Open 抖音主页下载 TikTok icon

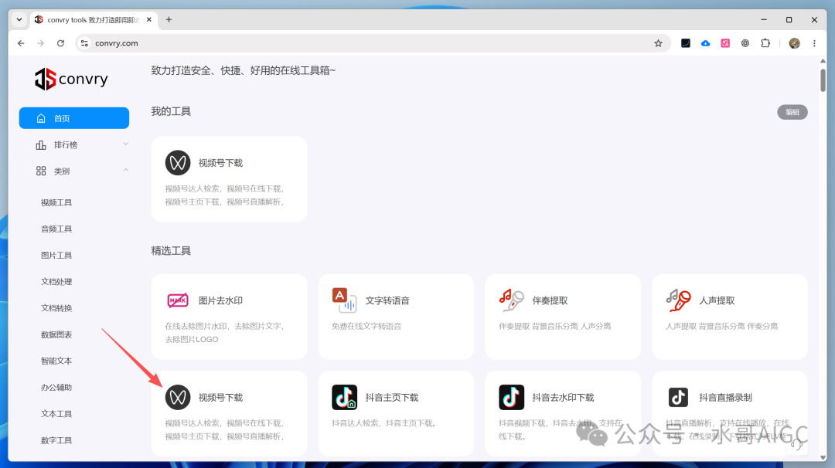[x=345, y=397]
